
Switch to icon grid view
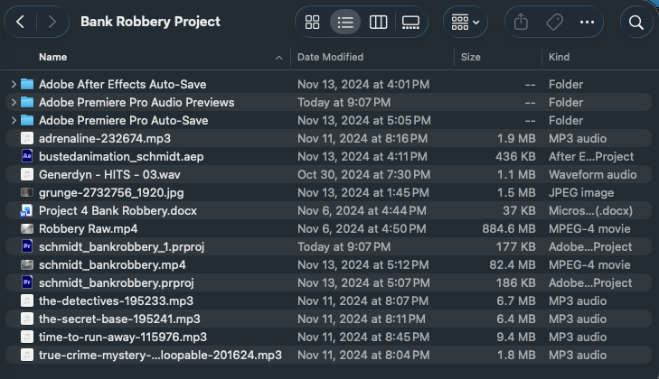click(x=312, y=22)
